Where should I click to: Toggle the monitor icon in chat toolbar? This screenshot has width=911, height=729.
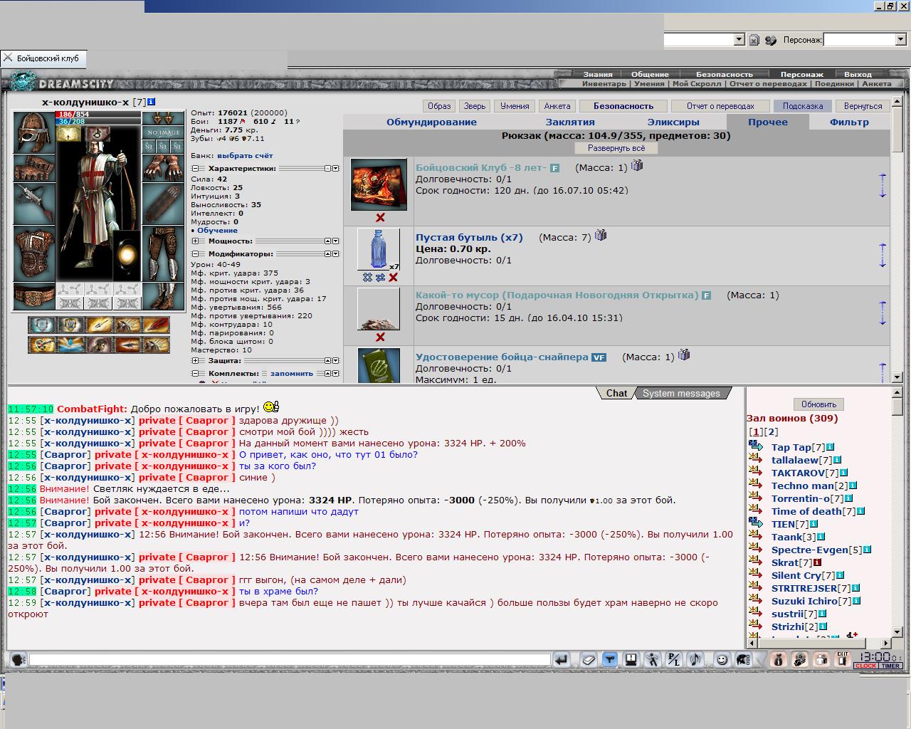631,660
